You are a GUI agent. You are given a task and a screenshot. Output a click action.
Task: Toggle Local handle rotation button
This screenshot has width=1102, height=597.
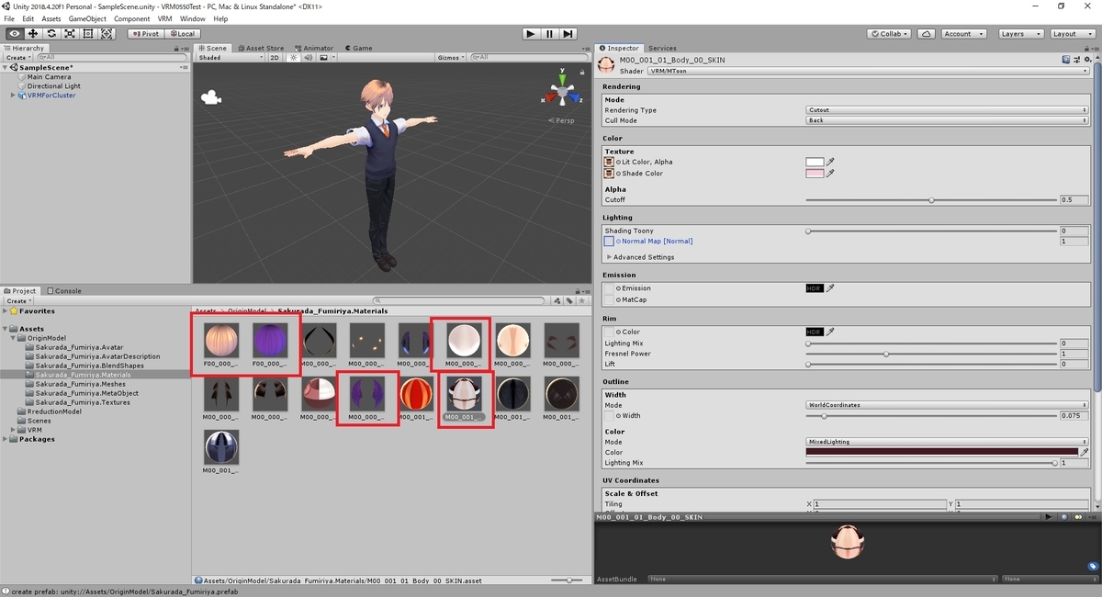coord(183,34)
